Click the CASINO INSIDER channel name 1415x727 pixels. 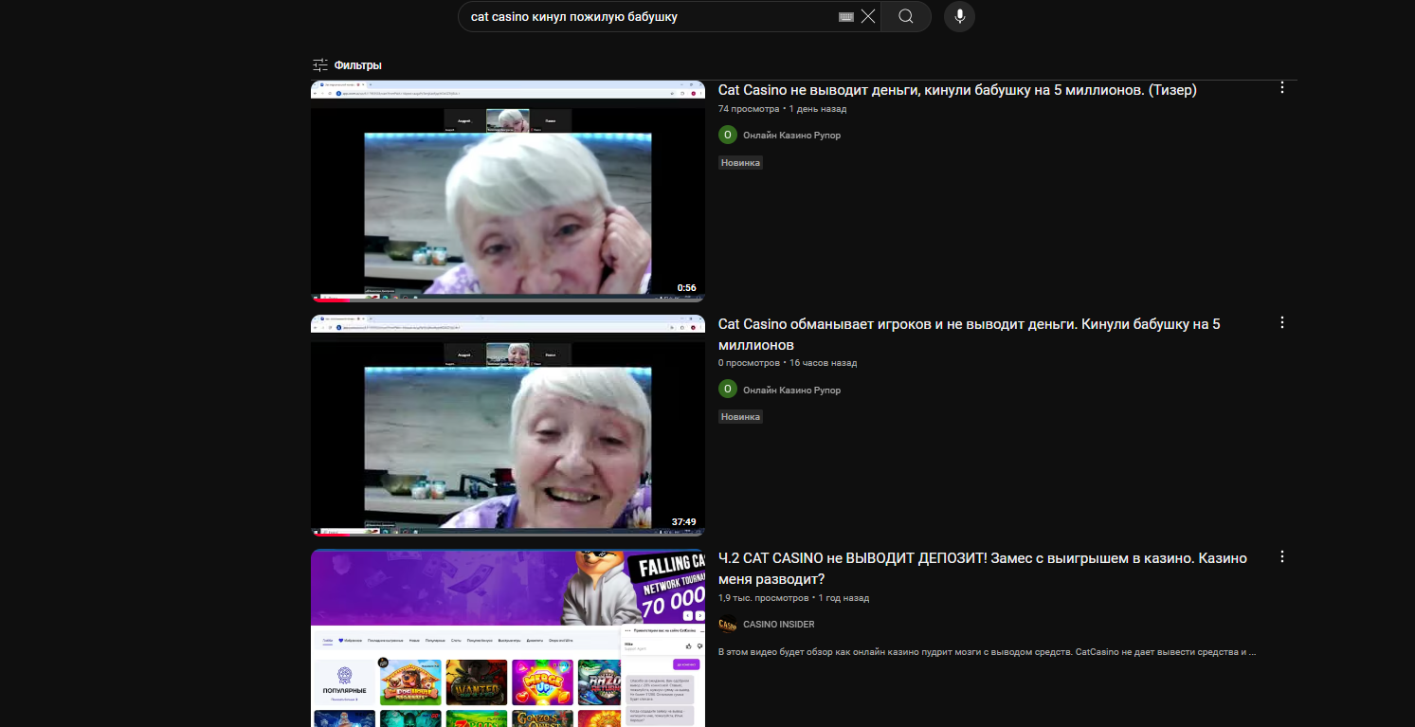point(778,624)
